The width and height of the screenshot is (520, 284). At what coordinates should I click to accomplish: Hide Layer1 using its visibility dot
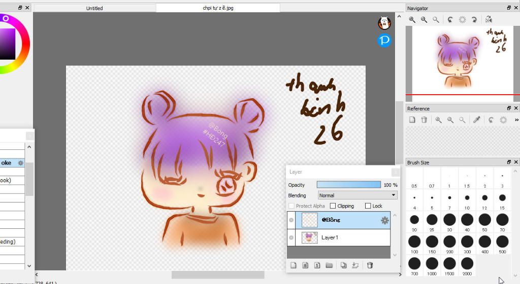coord(291,238)
